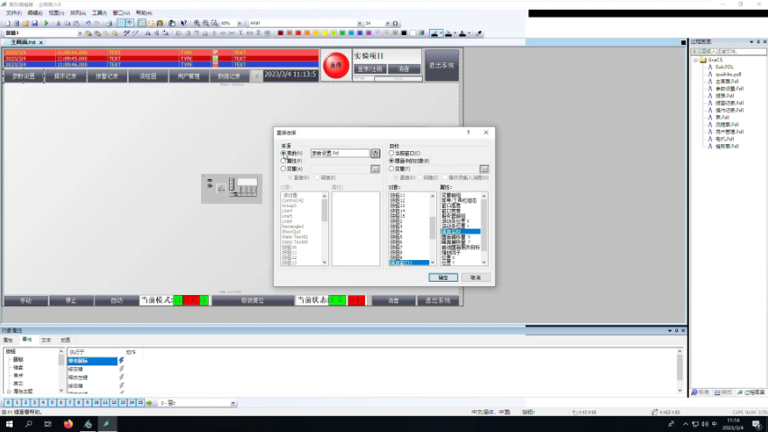Click the lightning bolt icon for mouse click event
The width and height of the screenshot is (768, 432).
[122, 360]
